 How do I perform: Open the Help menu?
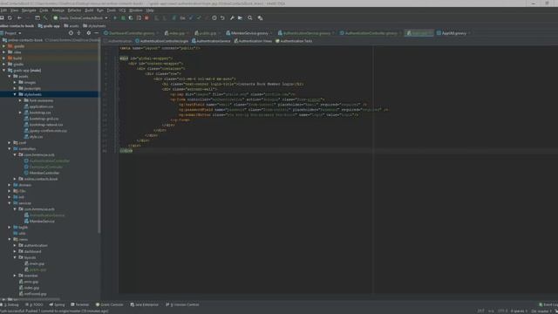tap(150, 10)
